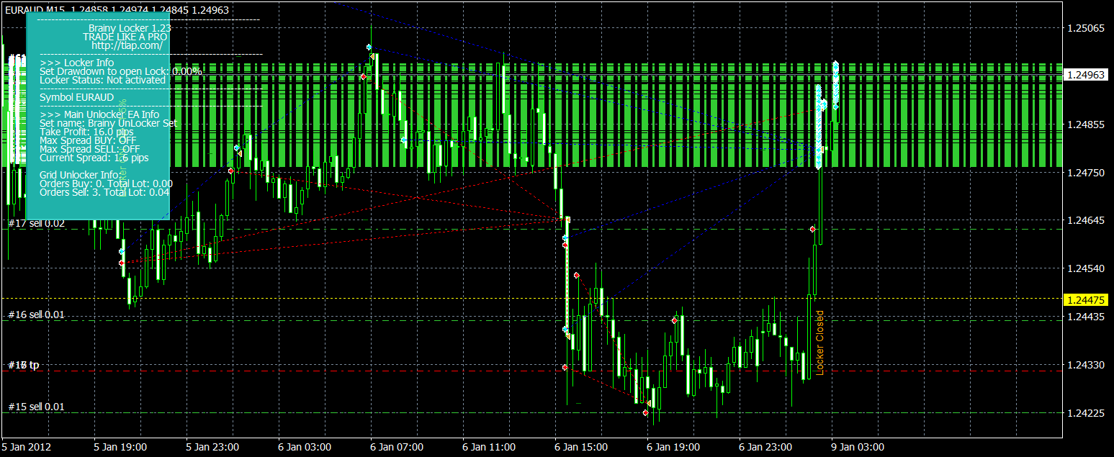This screenshot has height=457, width=1114.
Task: Select the '#17 sell 0.02' order label
Action: coord(37,224)
